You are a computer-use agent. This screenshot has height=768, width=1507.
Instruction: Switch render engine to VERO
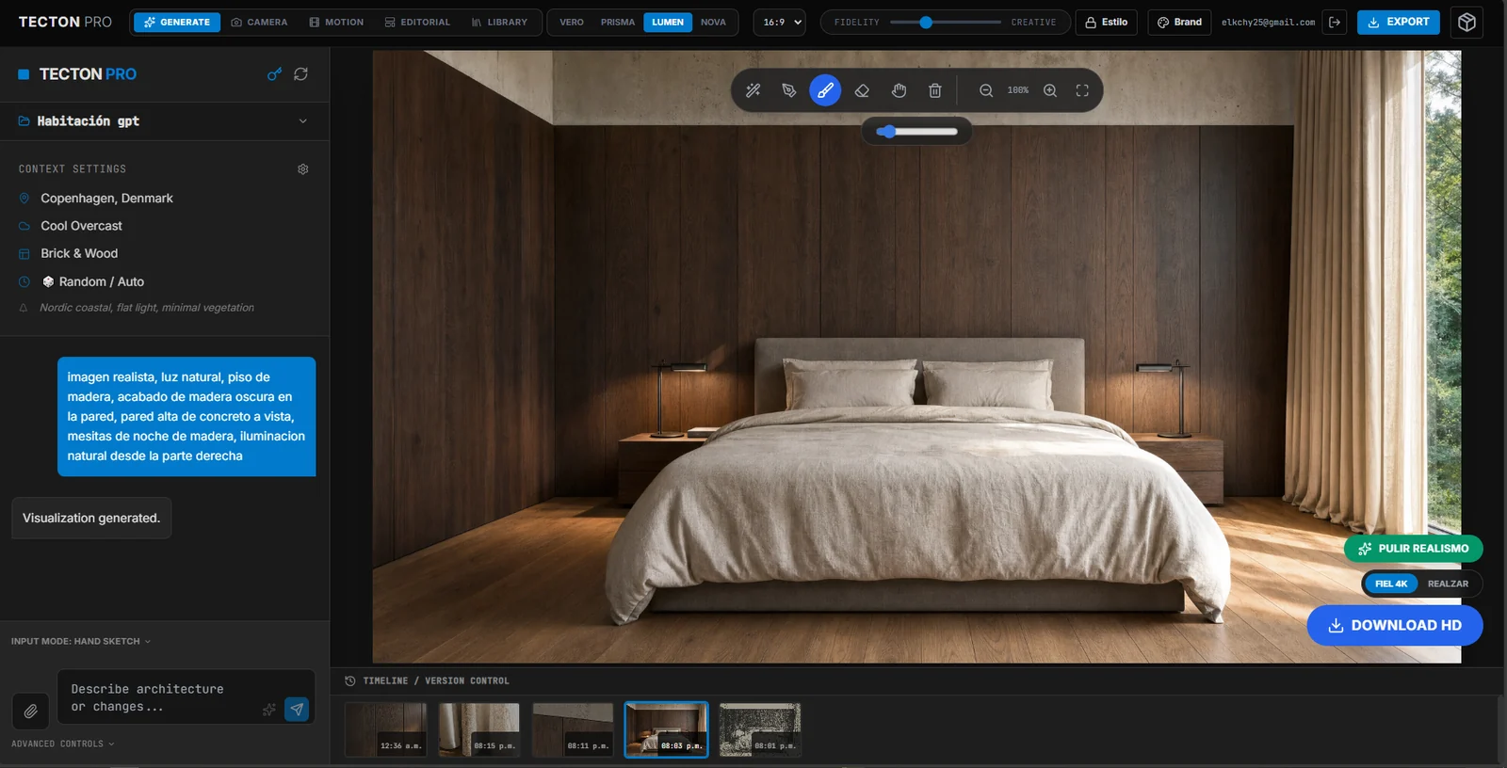pos(572,22)
